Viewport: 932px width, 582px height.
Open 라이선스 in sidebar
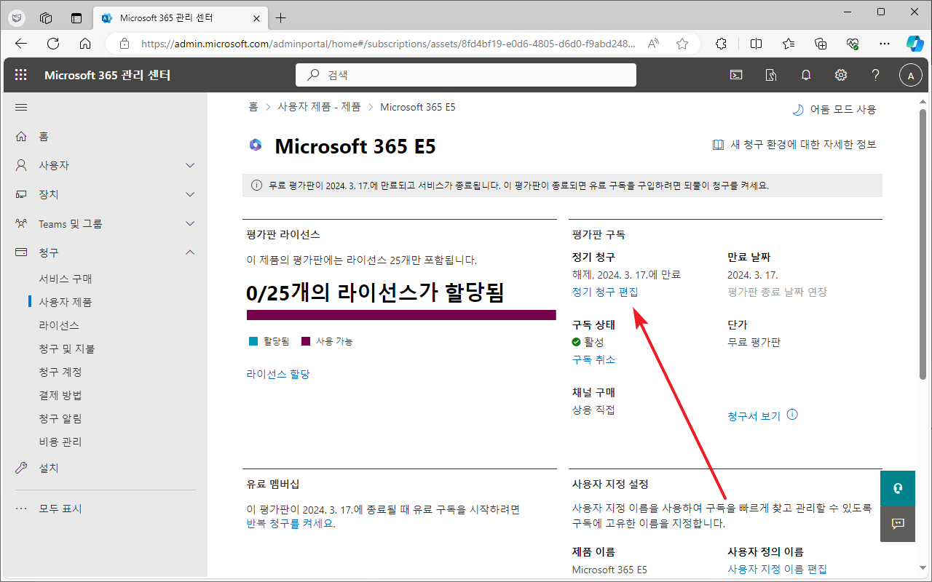[x=59, y=325]
